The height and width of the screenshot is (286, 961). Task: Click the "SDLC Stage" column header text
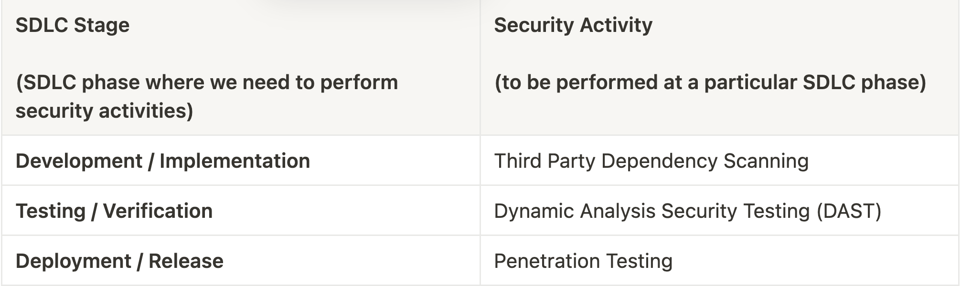tap(73, 25)
